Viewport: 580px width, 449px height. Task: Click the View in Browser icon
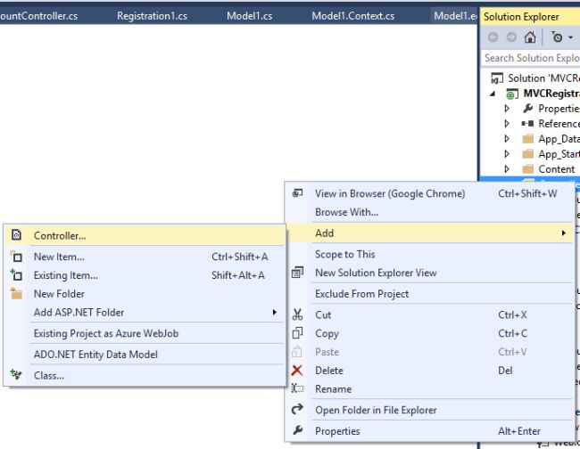point(298,193)
